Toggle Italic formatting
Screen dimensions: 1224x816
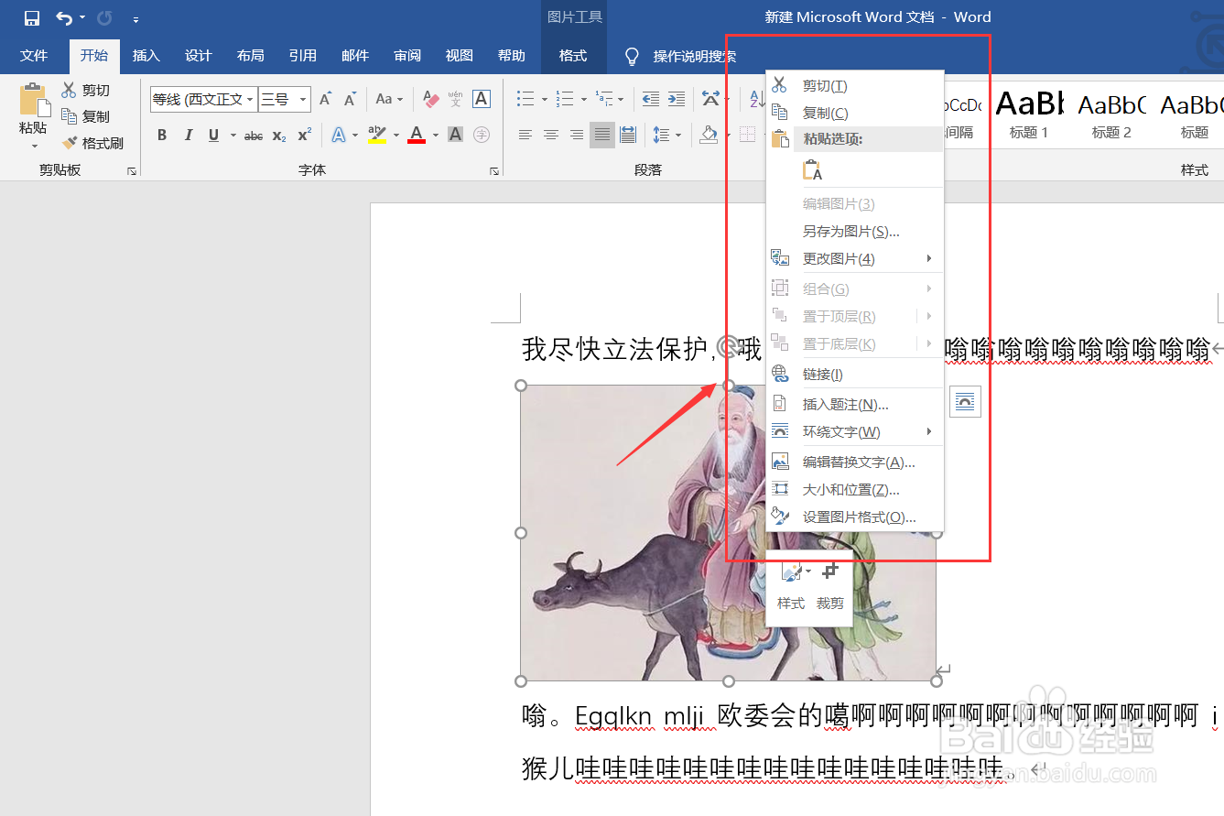[x=188, y=136]
